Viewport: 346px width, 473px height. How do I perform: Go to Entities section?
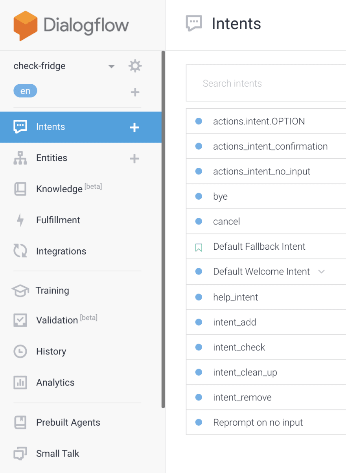click(x=52, y=158)
